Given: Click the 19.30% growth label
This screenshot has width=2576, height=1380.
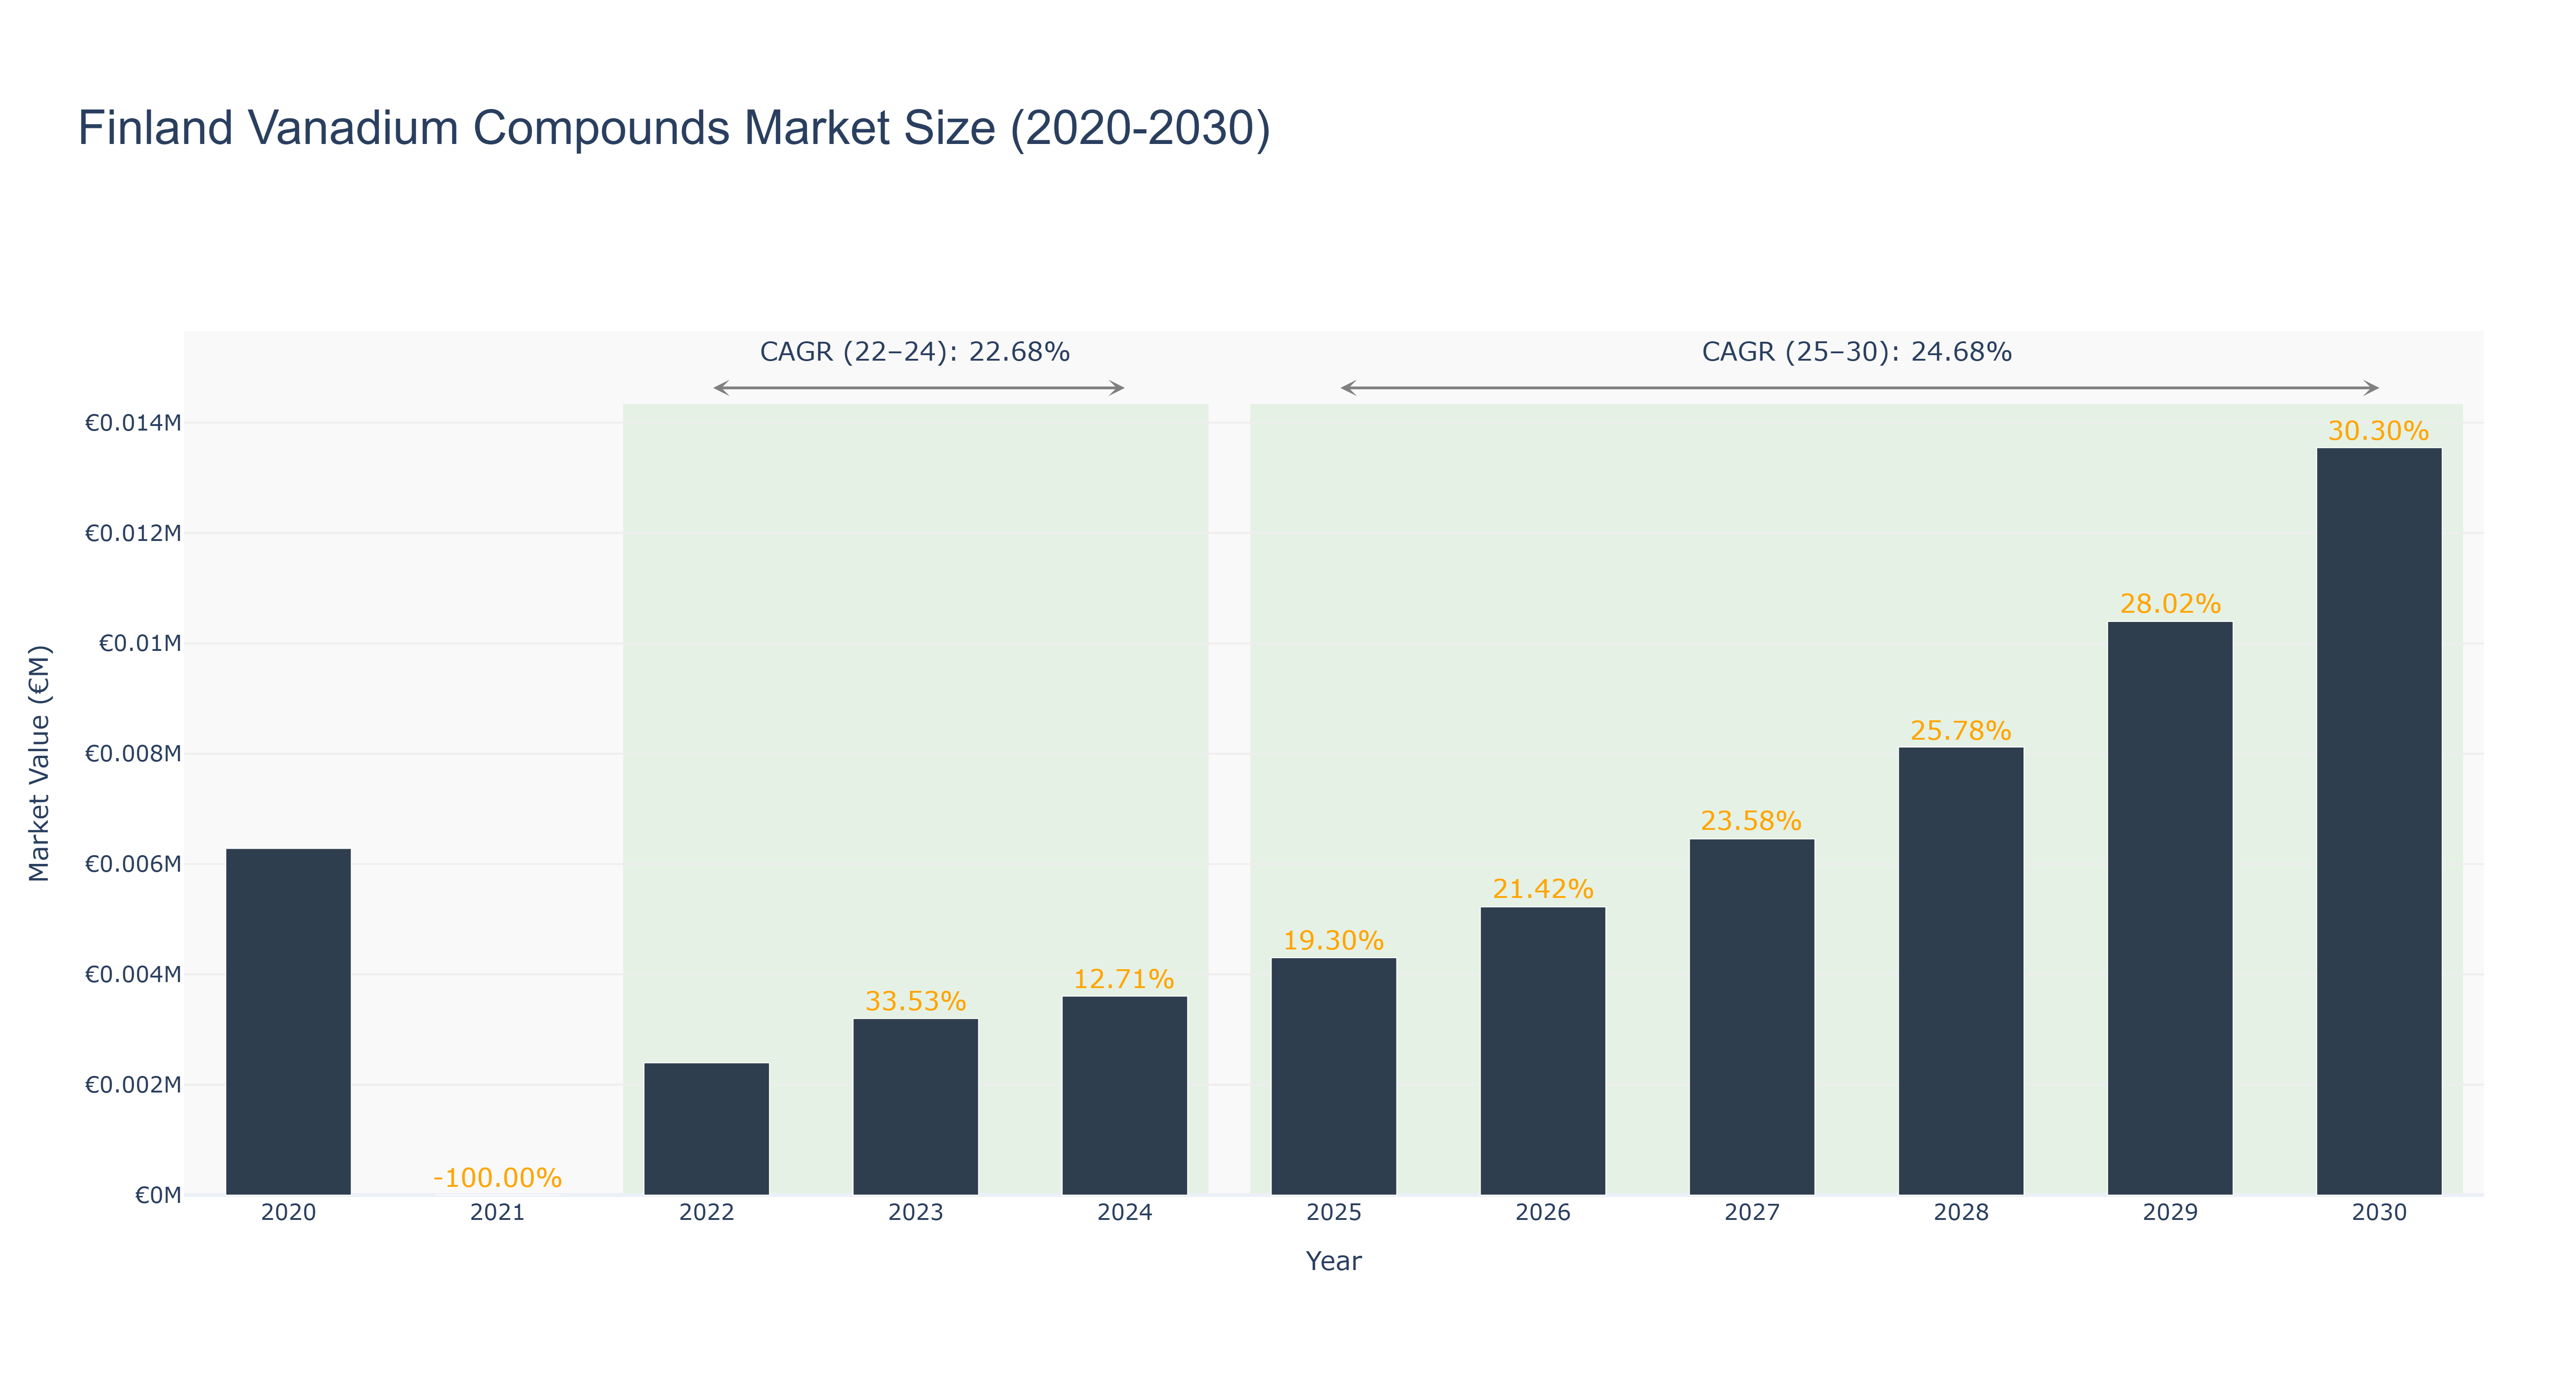Looking at the screenshot, I should coord(1333,941).
